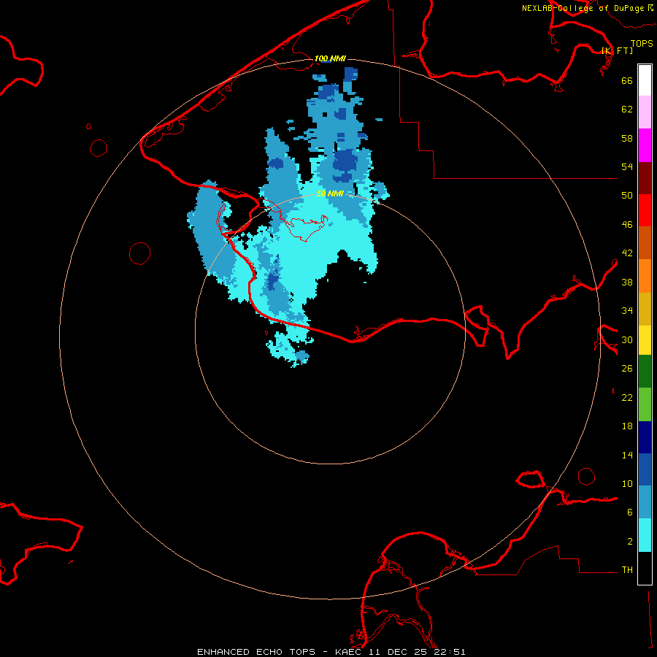Click the 6 legend value
This screenshot has height=657, width=657.
630,512
